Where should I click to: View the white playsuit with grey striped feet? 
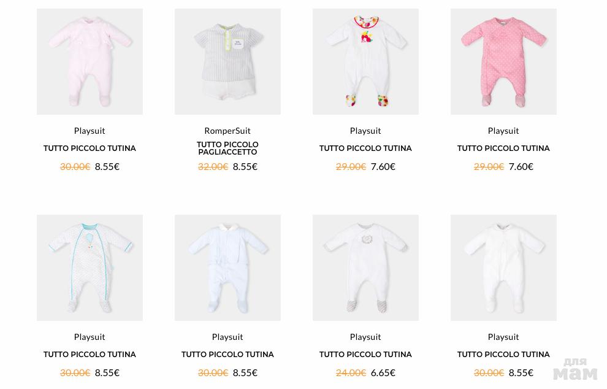point(365,268)
